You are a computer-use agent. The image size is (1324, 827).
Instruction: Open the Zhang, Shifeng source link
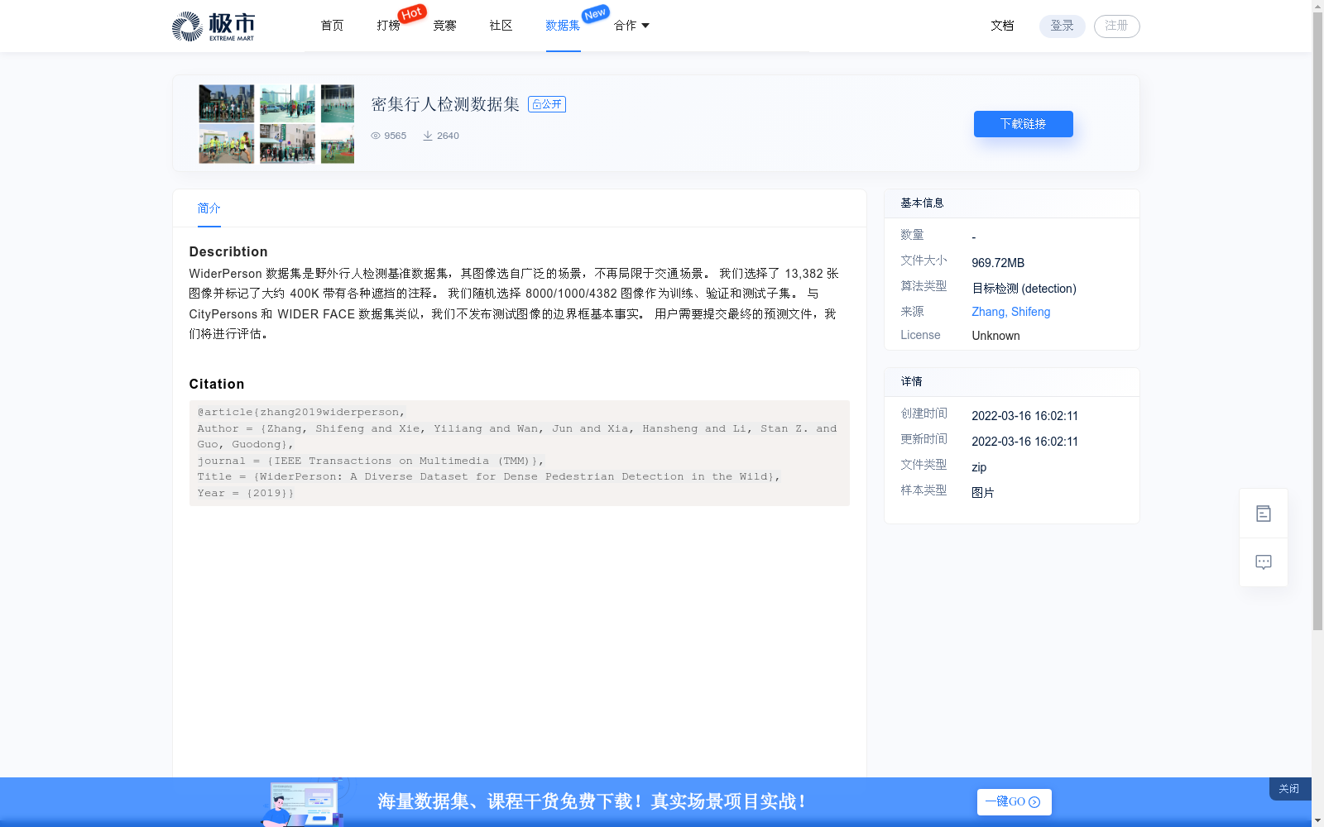tap(1010, 312)
